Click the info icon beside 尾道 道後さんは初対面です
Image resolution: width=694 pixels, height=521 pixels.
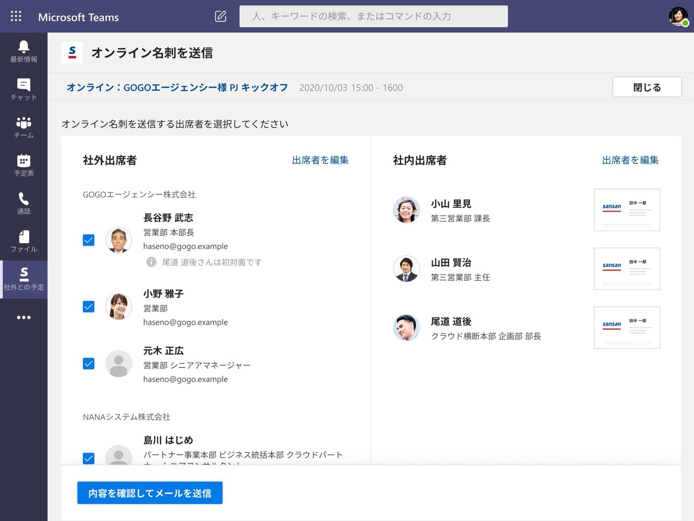[151, 262]
